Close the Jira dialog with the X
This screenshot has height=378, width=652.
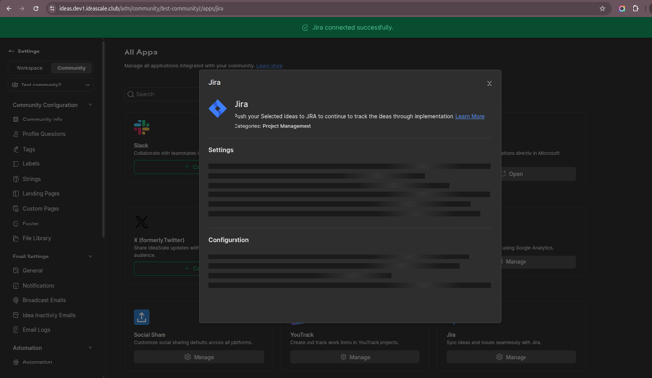(x=489, y=83)
